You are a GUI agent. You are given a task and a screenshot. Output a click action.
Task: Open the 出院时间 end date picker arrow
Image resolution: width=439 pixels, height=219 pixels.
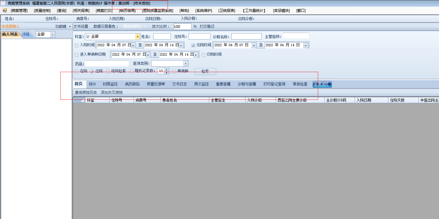pyautogui.click(x=305, y=45)
